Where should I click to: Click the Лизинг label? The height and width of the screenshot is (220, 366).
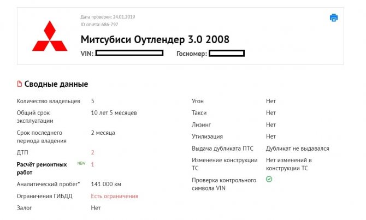pos(201,125)
